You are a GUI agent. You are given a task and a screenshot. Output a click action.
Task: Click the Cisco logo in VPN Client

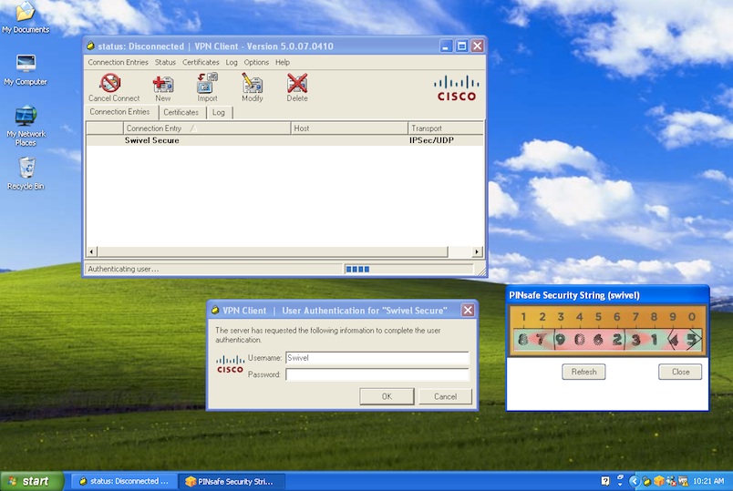pyautogui.click(x=456, y=88)
